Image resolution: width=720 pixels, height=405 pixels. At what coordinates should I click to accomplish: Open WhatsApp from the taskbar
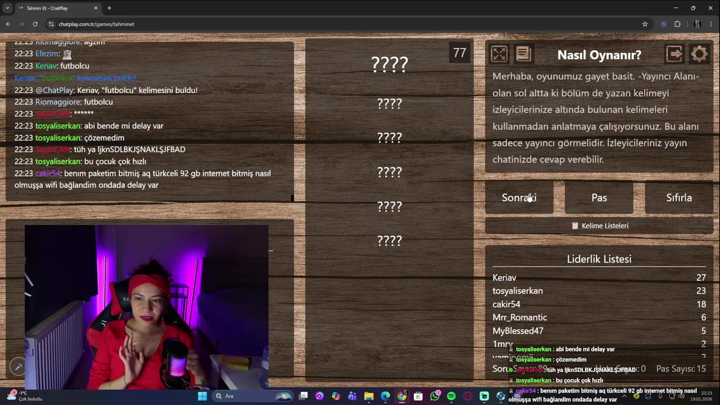(435, 396)
